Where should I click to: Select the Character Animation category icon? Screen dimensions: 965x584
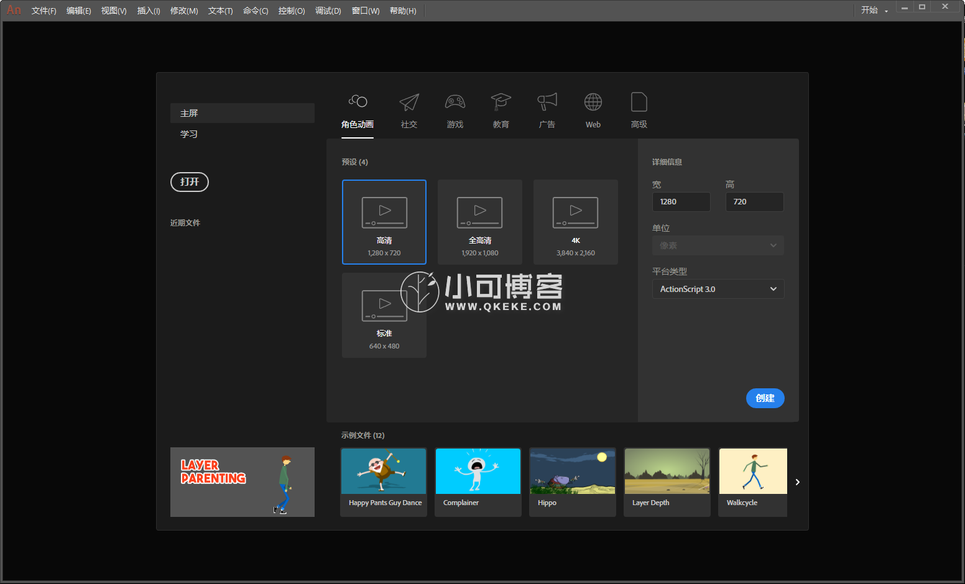pyautogui.click(x=358, y=101)
